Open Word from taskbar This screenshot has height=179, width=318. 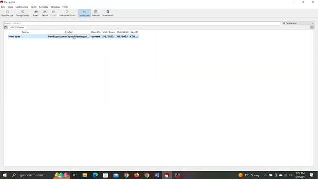[x=157, y=175]
